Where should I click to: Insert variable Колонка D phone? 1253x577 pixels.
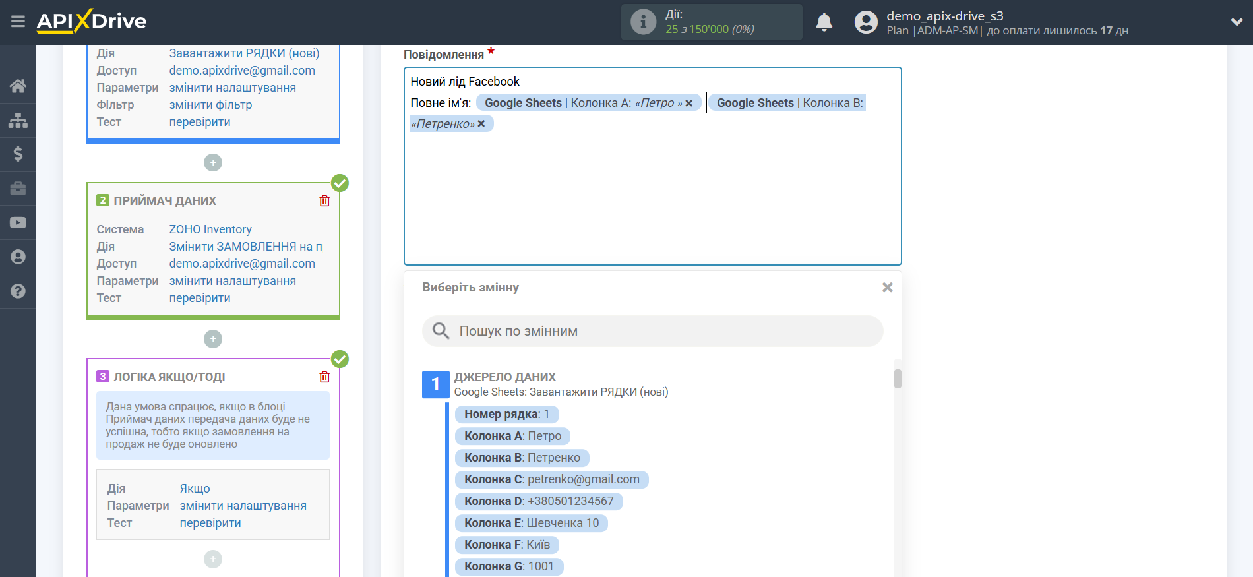[539, 501]
